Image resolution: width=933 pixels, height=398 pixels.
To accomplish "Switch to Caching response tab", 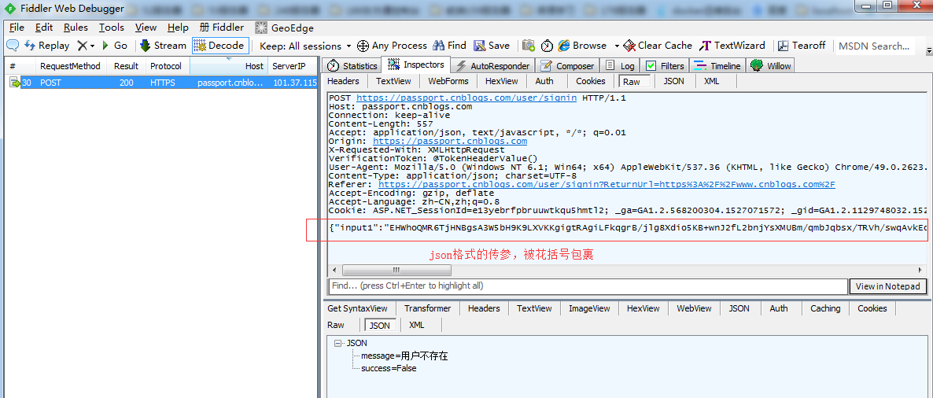I will pos(824,308).
